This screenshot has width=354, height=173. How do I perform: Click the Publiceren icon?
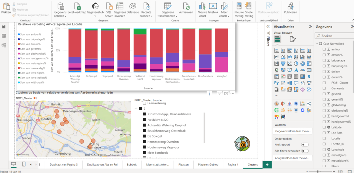point(290,7)
